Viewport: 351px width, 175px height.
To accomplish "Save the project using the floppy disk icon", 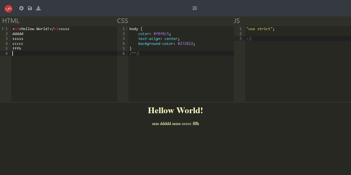I will (30, 8).
